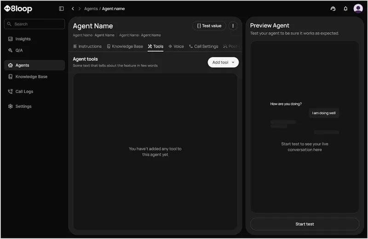Click the Agent tools heading
Viewport: 368px width, 239px height.
point(85,59)
